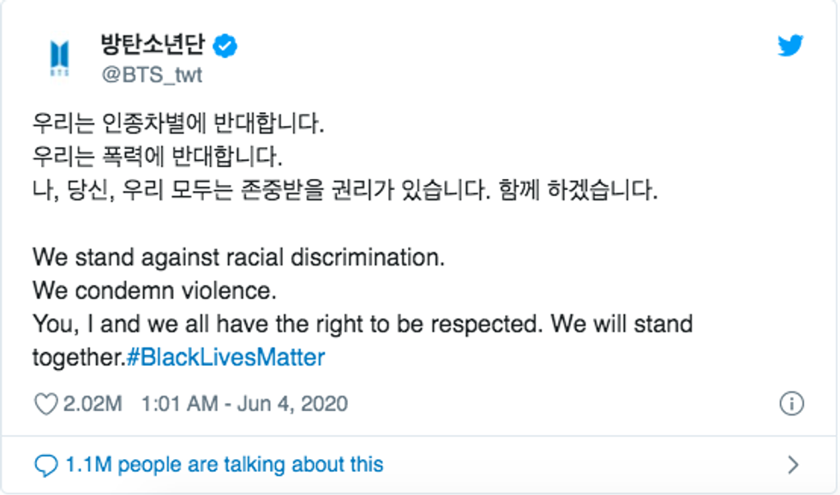This screenshot has height=495, width=840.
Task: Click the blue speech bubble reply icon
Action: click(45, 465)
